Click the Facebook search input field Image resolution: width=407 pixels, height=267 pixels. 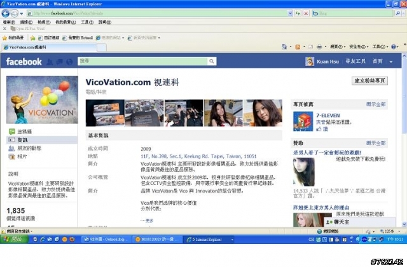[x=142, y=61]
